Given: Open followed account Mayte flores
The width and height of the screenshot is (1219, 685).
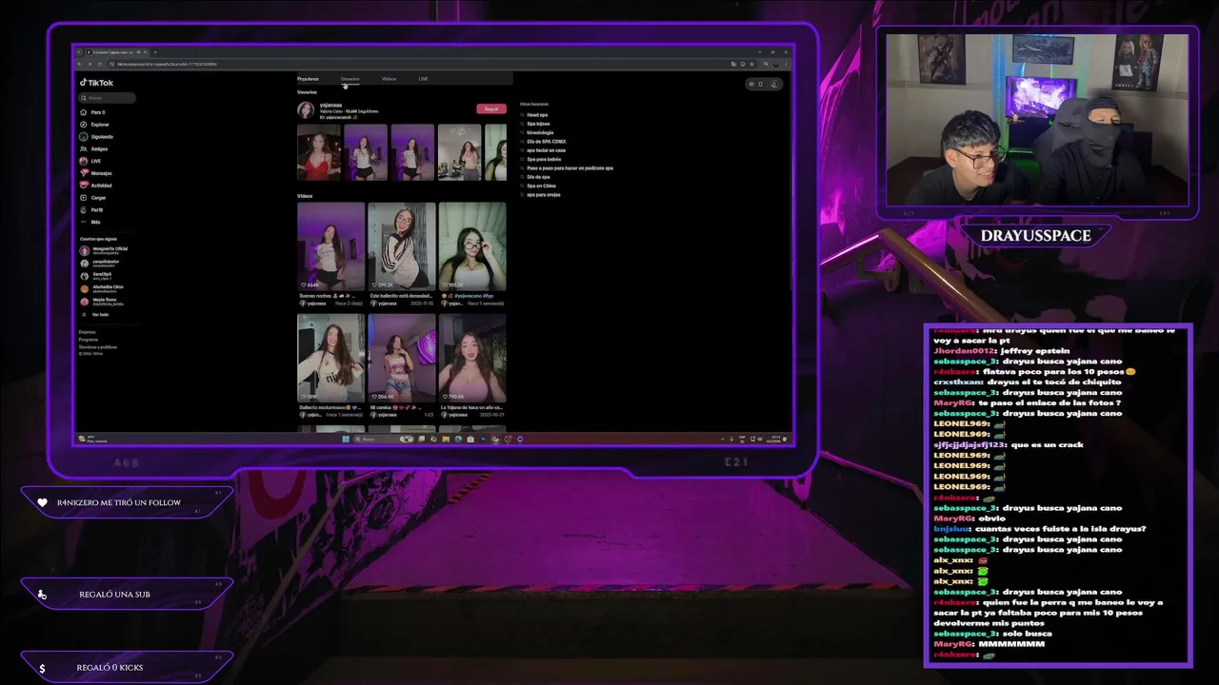Looking at the screenshot, I should point(101,302).
